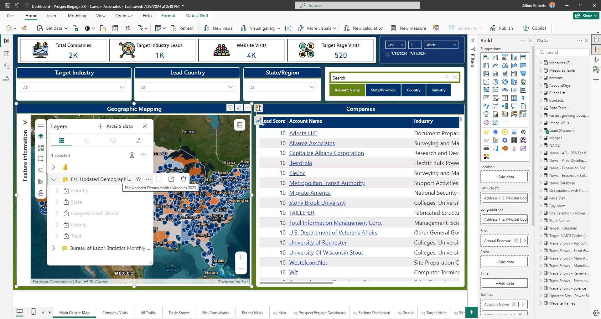This screenshot has width=601, height=319.
Task: Toggle the Industry search field button
Action: 438,90
